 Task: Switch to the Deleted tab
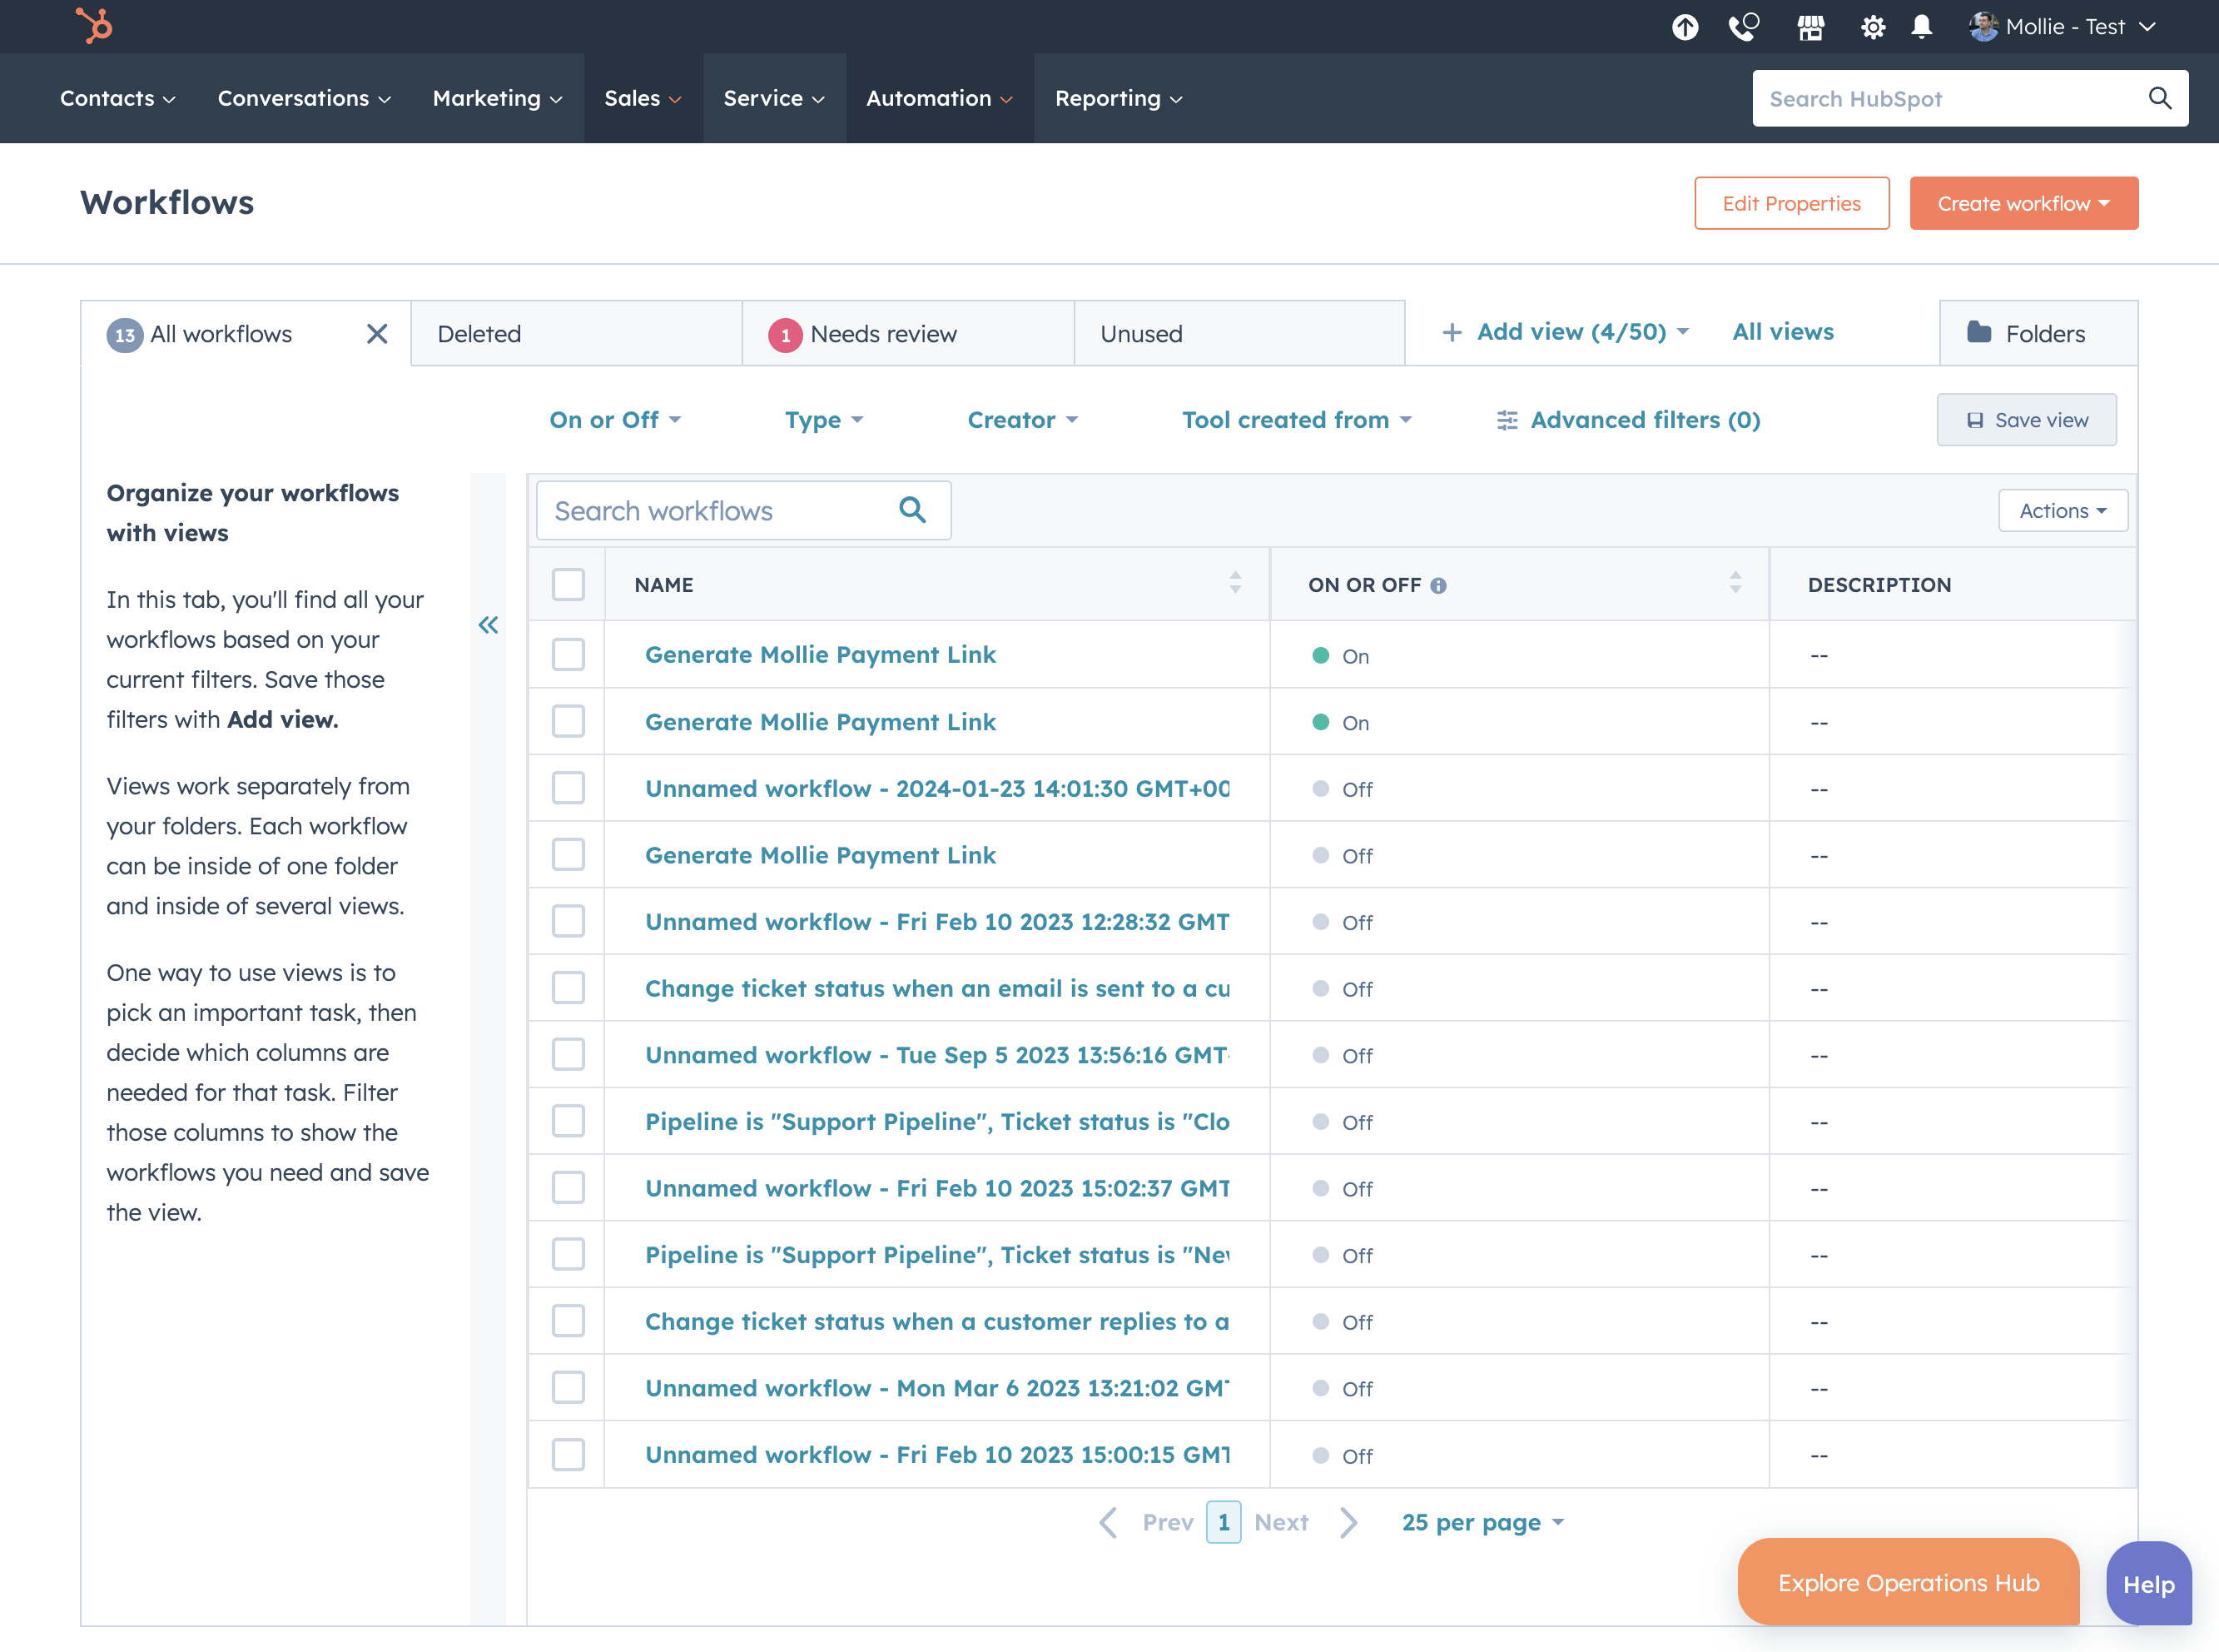pos(577,334)
